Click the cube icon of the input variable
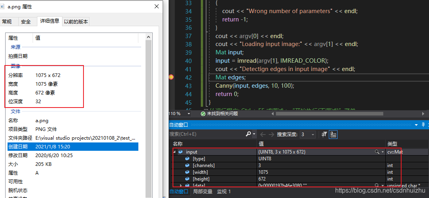 181,152
